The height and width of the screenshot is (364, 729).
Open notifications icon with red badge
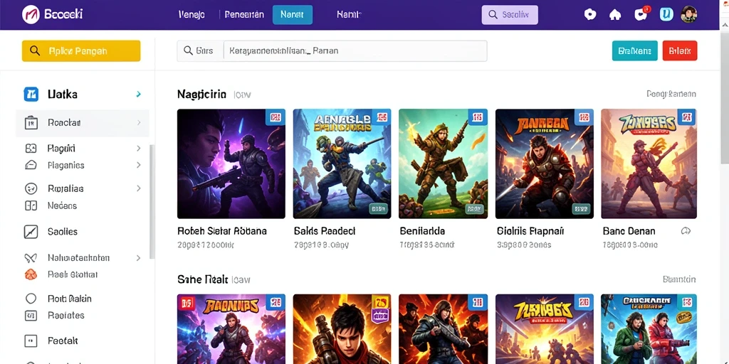(641, 14)
